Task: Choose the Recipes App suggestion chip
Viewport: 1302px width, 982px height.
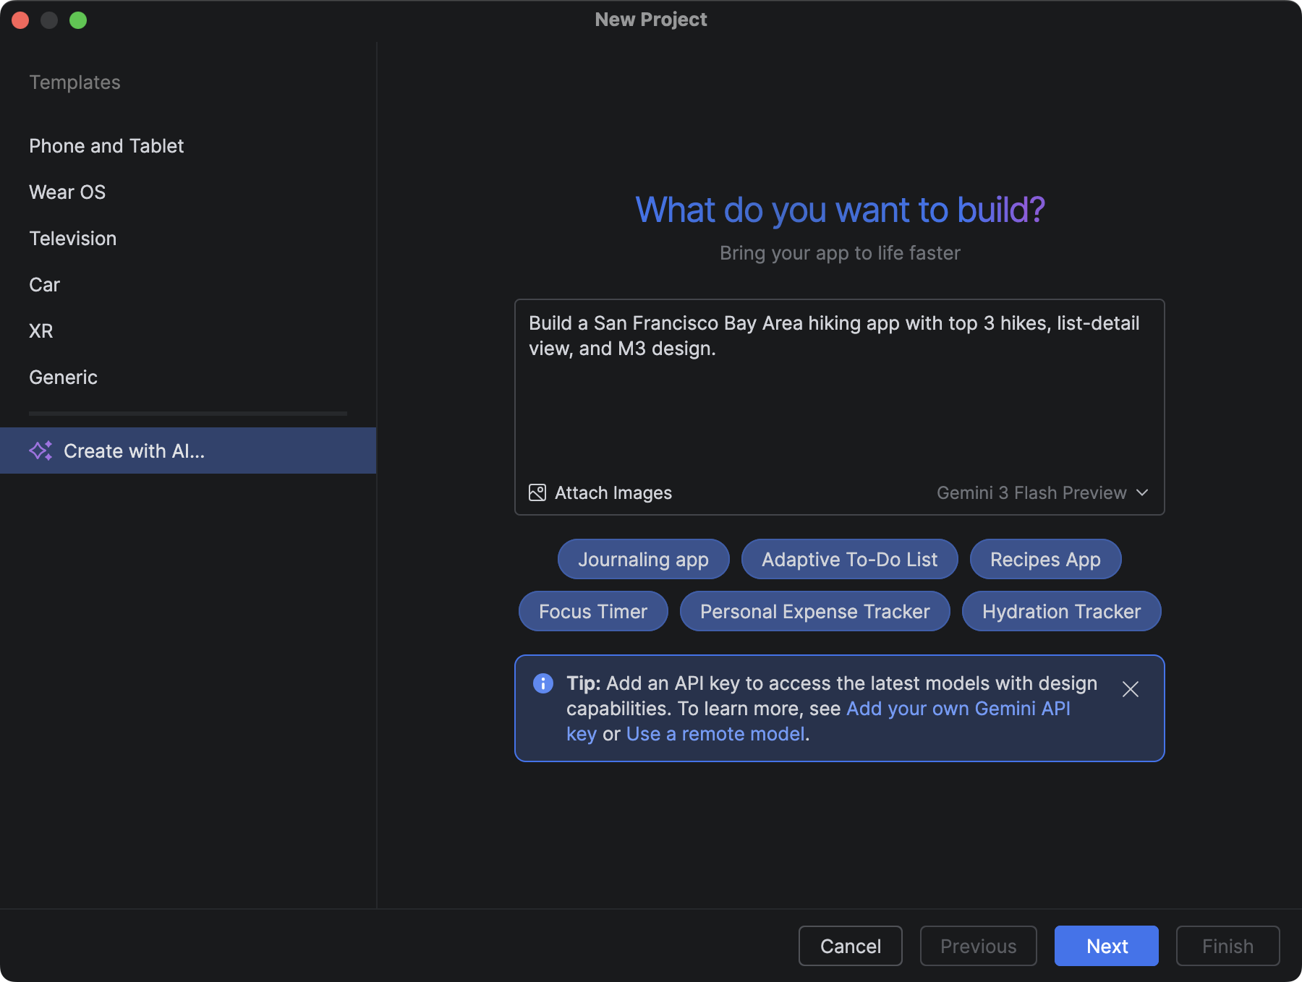Action: pos(1045,559)
